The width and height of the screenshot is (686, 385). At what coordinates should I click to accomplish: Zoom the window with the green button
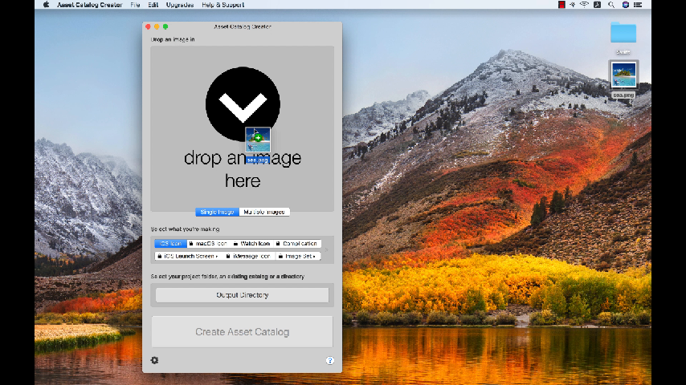coord(165,26)
